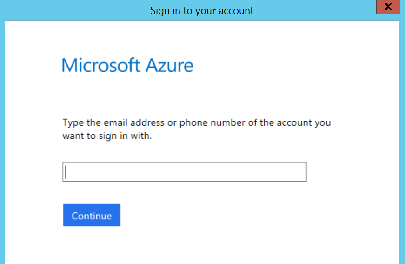The image size is (405, 264).
Task: Click the word "Sign" in the window title
Action: [x=159, y=11]
